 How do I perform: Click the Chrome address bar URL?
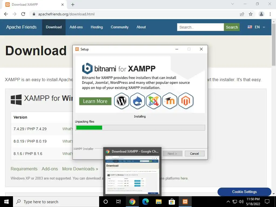(x=66, y=14)
